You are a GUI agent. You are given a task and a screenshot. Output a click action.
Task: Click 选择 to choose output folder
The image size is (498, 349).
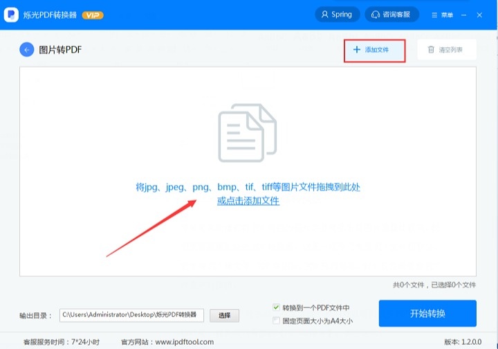pyautogui.click(x=224, y=315)
